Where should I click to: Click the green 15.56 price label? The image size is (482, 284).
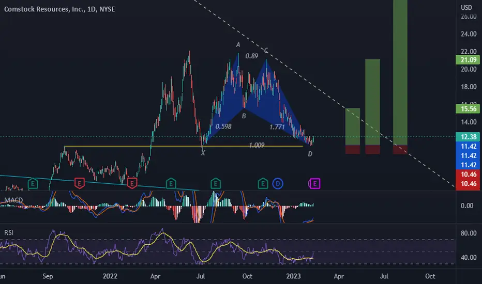coord(469,108)
